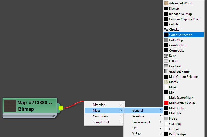Pick OSL Map from the list
This screenshot has width=207, height=137.
click(184, 124)
